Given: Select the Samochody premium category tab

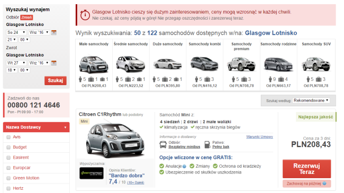Looking at the screenshot, I should point(241,65).
